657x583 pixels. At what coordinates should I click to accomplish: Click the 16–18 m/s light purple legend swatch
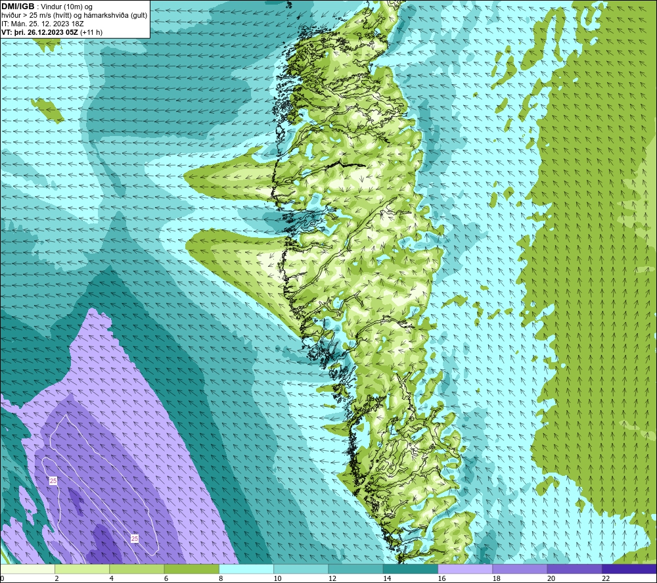click(465, 569)
